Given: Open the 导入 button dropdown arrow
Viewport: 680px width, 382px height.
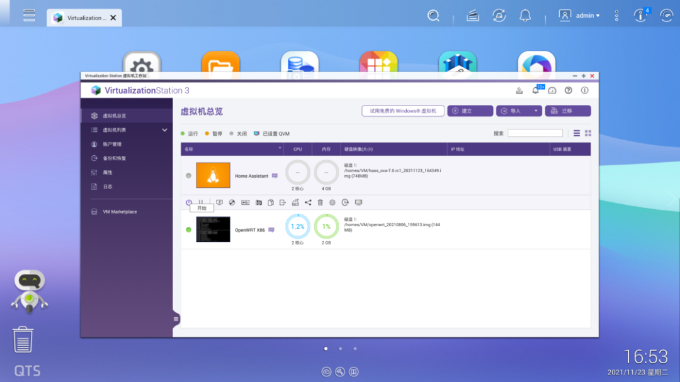Looking at the screenshot, I should click(x=536, y=111).
